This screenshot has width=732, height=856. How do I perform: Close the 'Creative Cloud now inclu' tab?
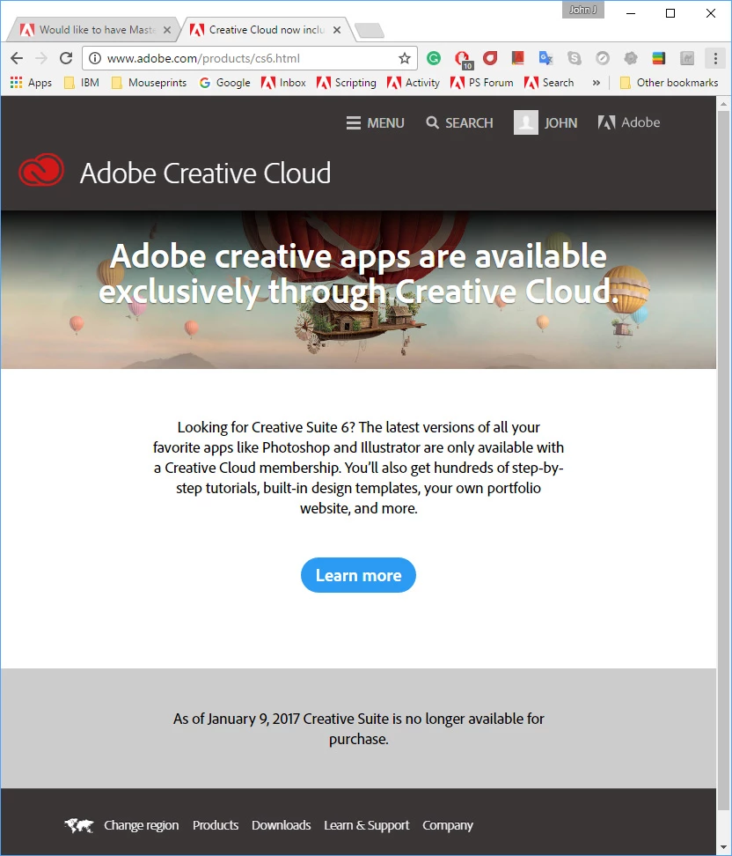pyautogui.click(x=337, y=30)
